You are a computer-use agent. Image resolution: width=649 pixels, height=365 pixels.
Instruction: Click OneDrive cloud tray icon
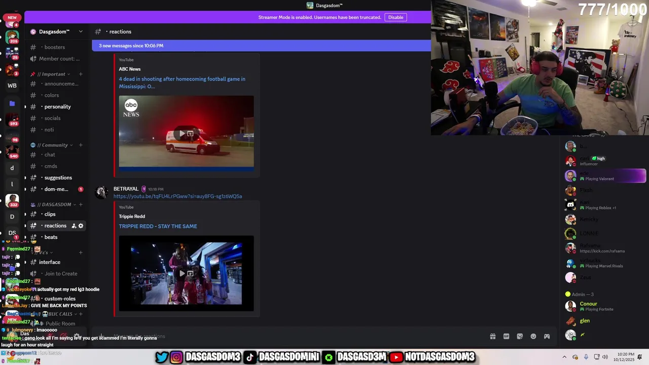pyautogui.click(x=575, y=357)
